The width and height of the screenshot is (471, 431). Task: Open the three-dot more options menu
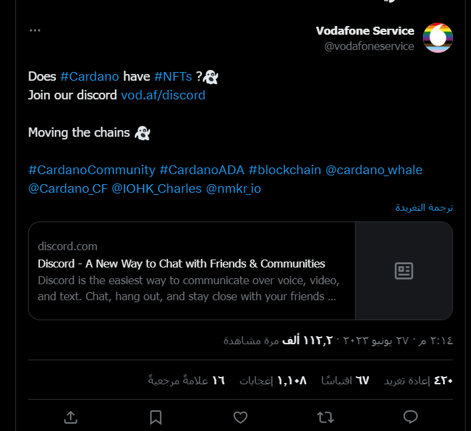click(x=35, y=30)
